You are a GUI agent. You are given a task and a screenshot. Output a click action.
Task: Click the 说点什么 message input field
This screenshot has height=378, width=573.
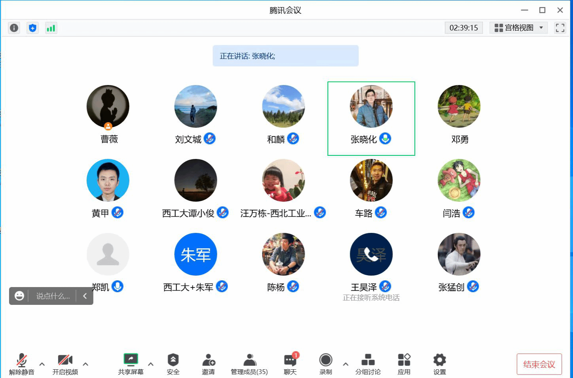[x=53, y=296]
